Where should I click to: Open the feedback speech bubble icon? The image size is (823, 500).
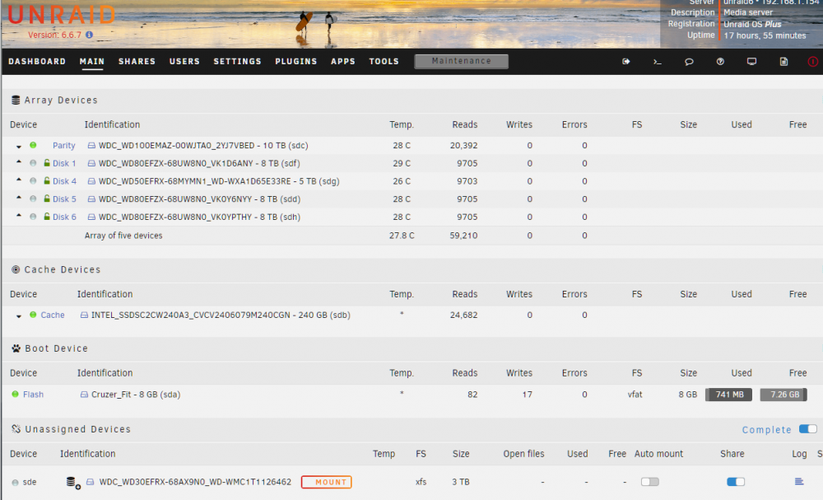689,62
